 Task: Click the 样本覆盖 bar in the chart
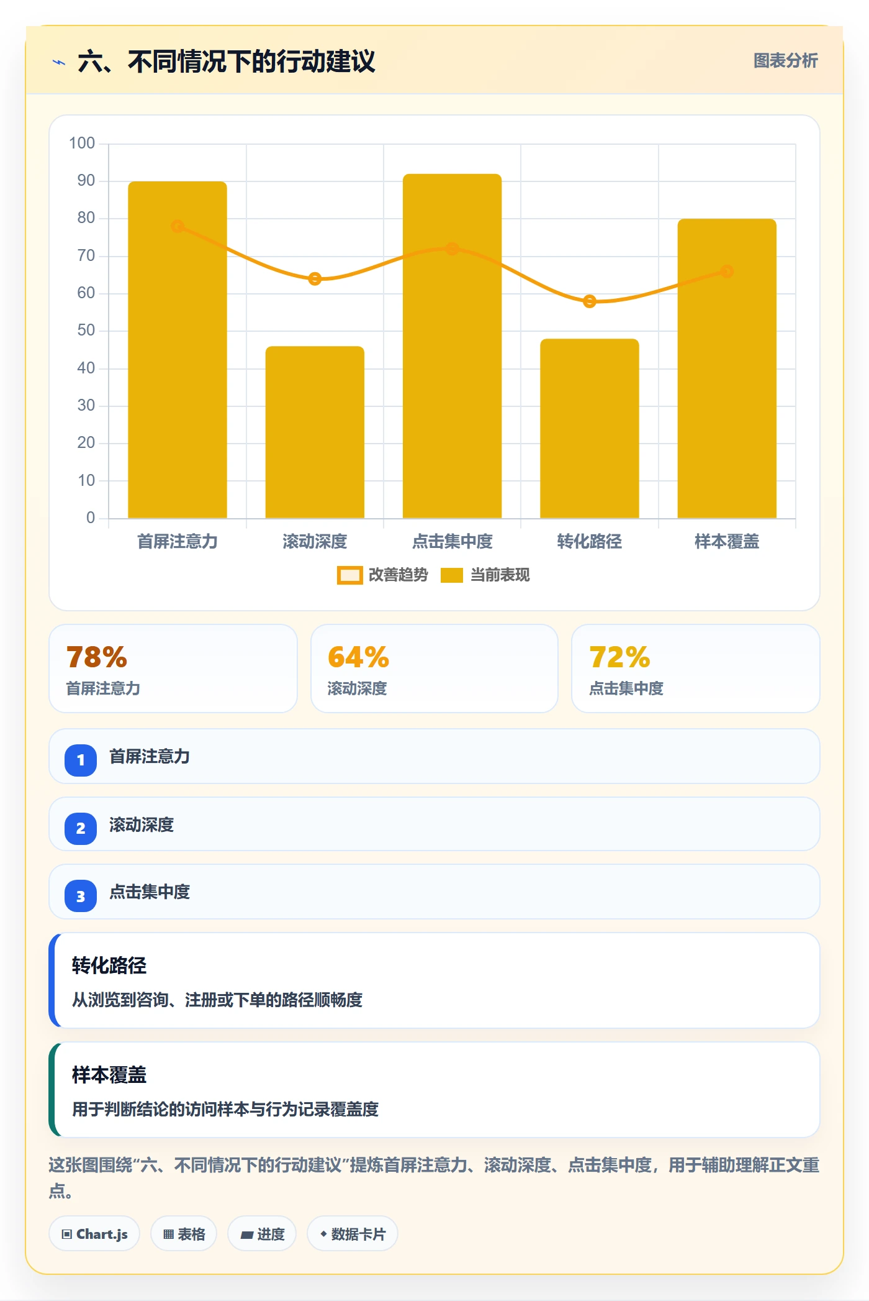(727, 368)
